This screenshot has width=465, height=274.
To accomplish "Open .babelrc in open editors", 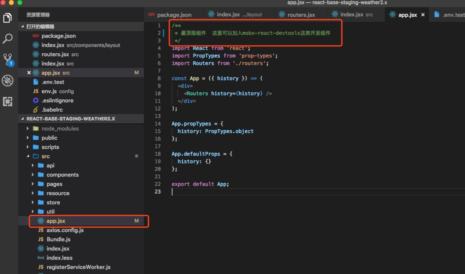I will coord(81,110).
